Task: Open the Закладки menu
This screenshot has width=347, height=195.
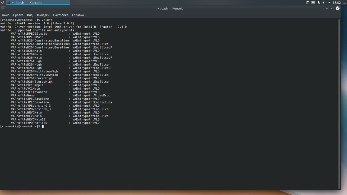Action: pyautogui.click(x=43, y=15)
